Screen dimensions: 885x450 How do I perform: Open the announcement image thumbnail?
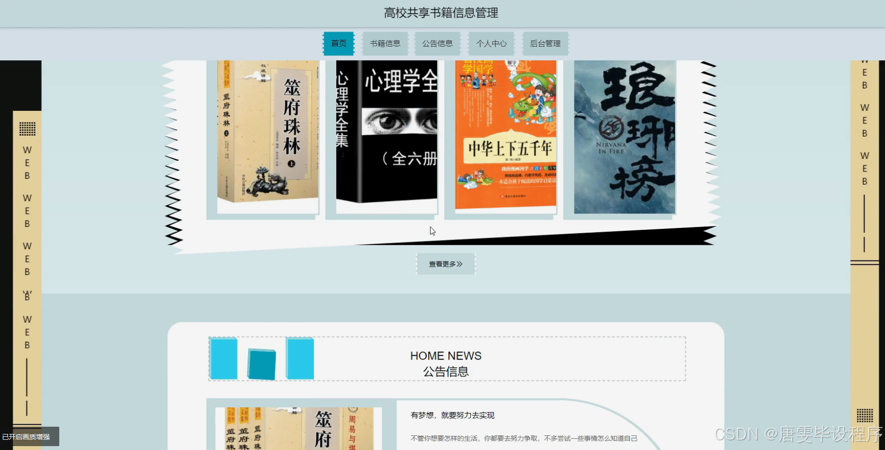298,429
